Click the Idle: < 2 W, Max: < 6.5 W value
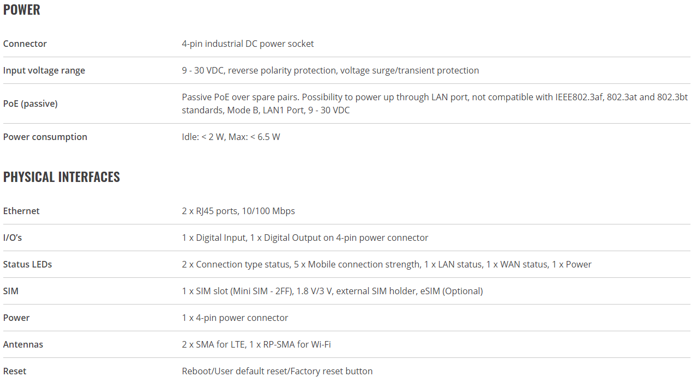 [x=231, y=137]
